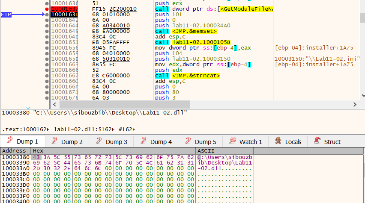Viewport: 365px width, 203px height.
Task: Click the EIP register label
Action: tap(6, 15)
